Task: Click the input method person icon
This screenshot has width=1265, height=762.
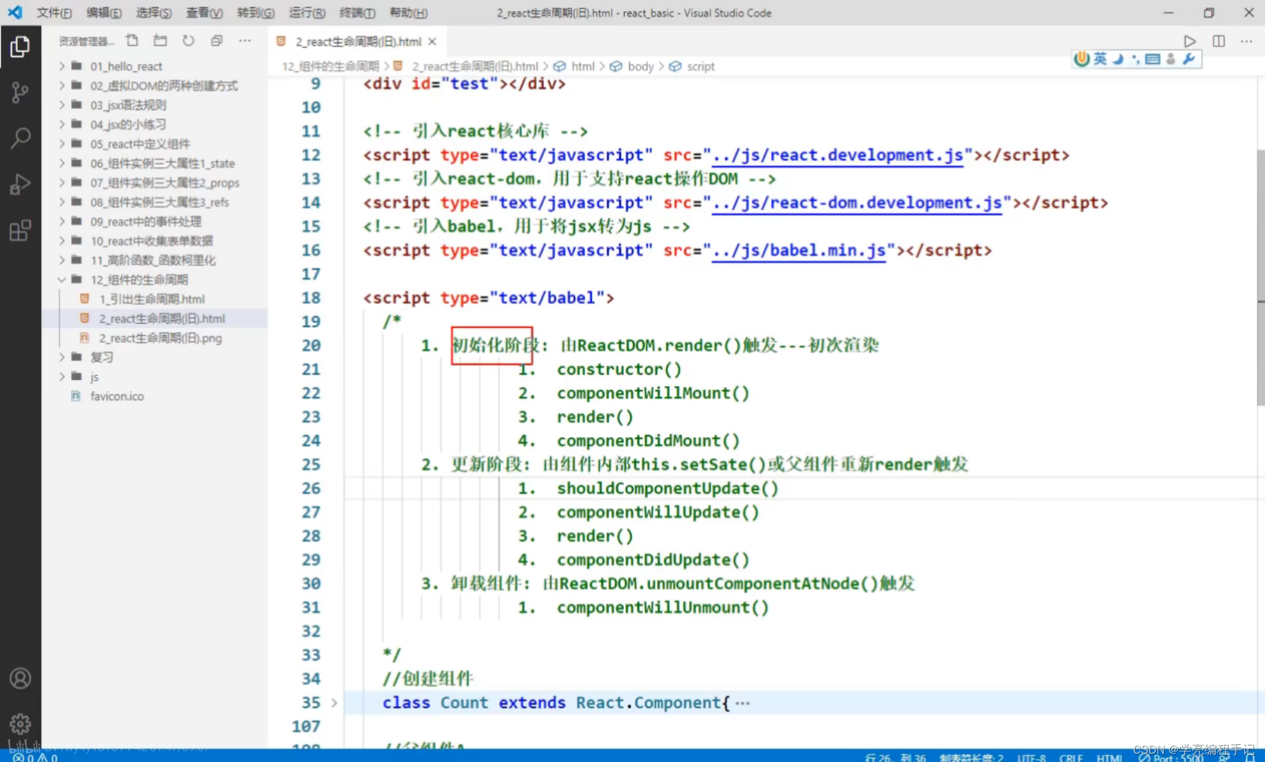Action: (x=1170, y=59)
